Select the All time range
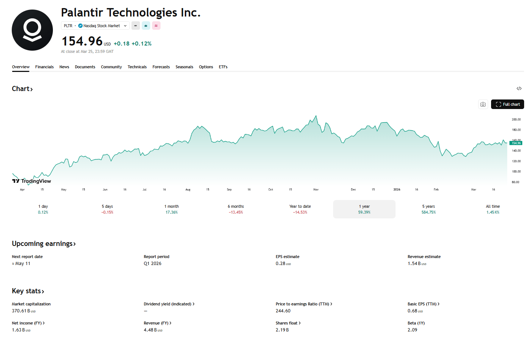Image resolution: width=530 pixels, height=341 pixels. point(493,209)
